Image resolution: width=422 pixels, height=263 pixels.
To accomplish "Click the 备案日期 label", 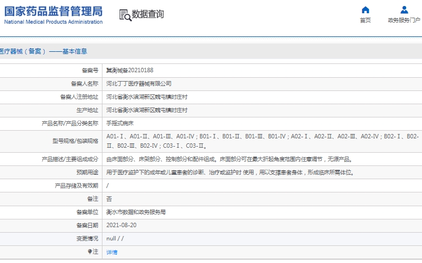I will pyautogui.click(x=88, y=226).
